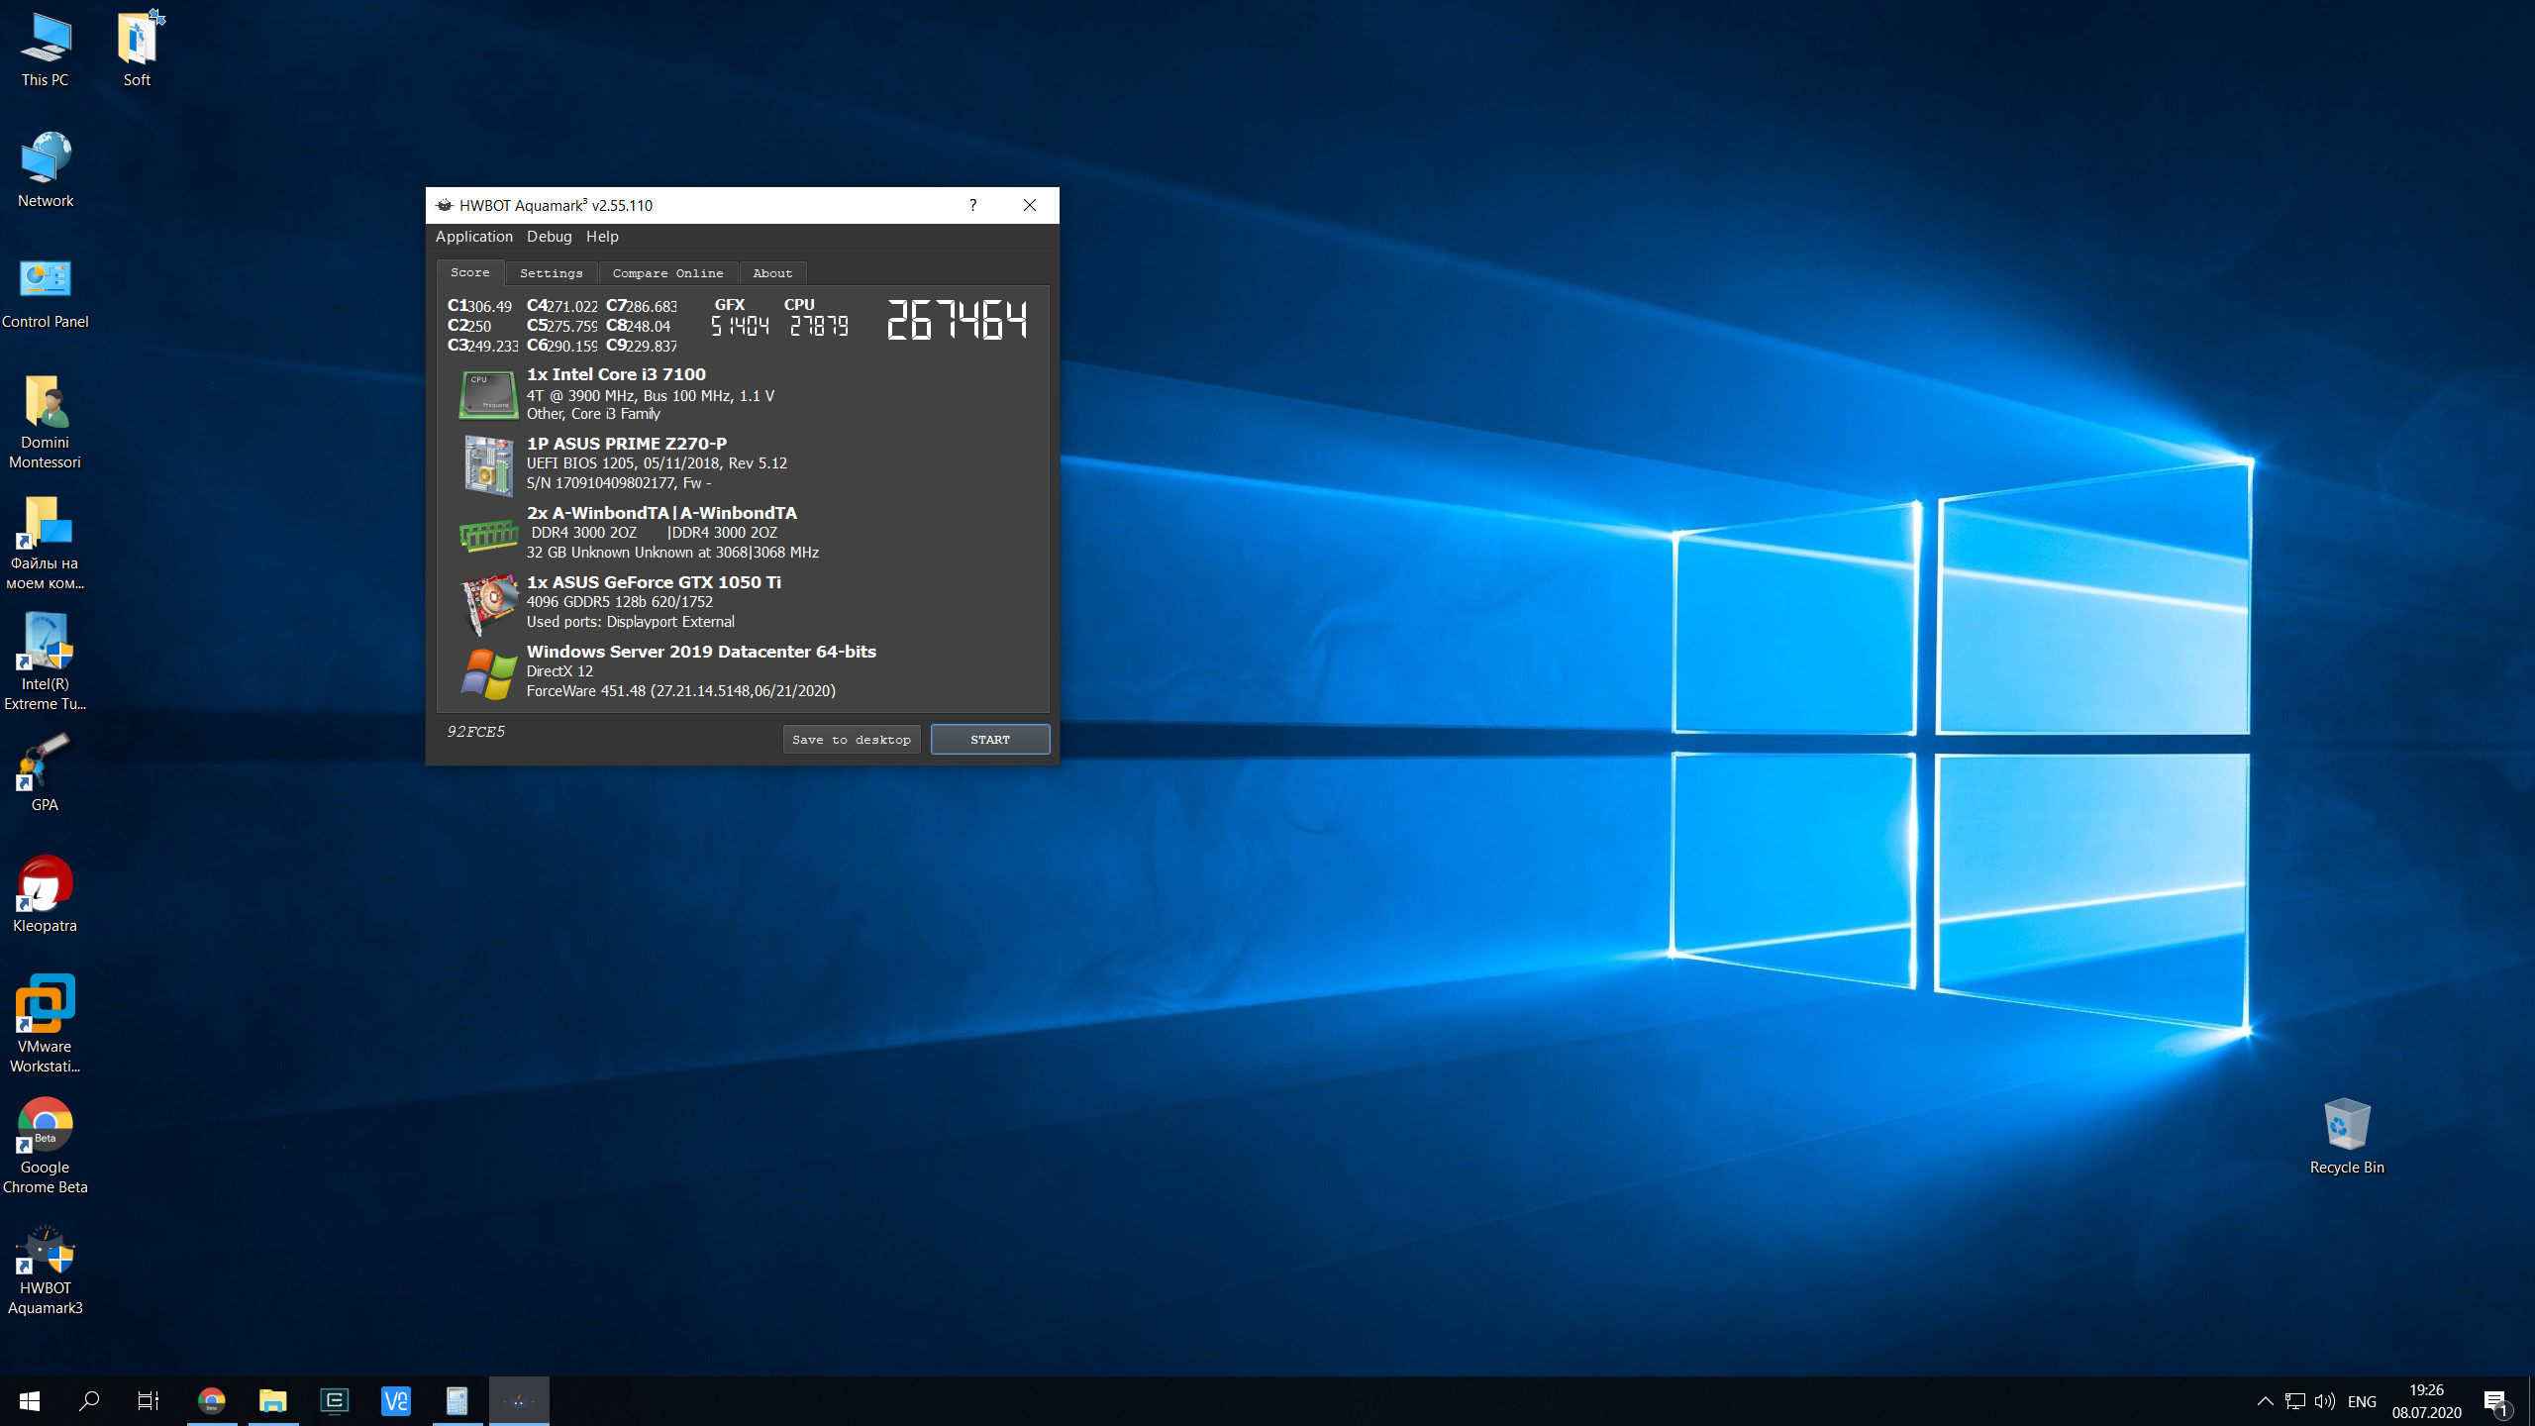Click Save to desktop button
Screen dimensions: 2535x1426
click(x=852, y=740)
